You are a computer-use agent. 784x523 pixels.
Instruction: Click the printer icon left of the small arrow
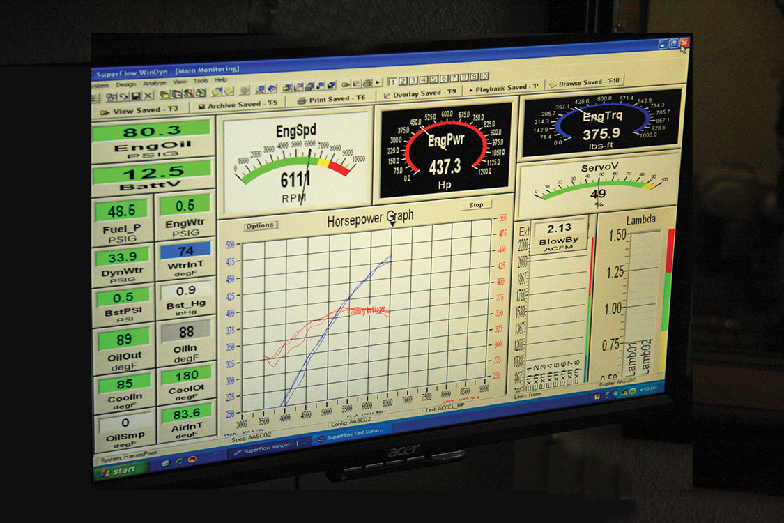tap(367, 83)
